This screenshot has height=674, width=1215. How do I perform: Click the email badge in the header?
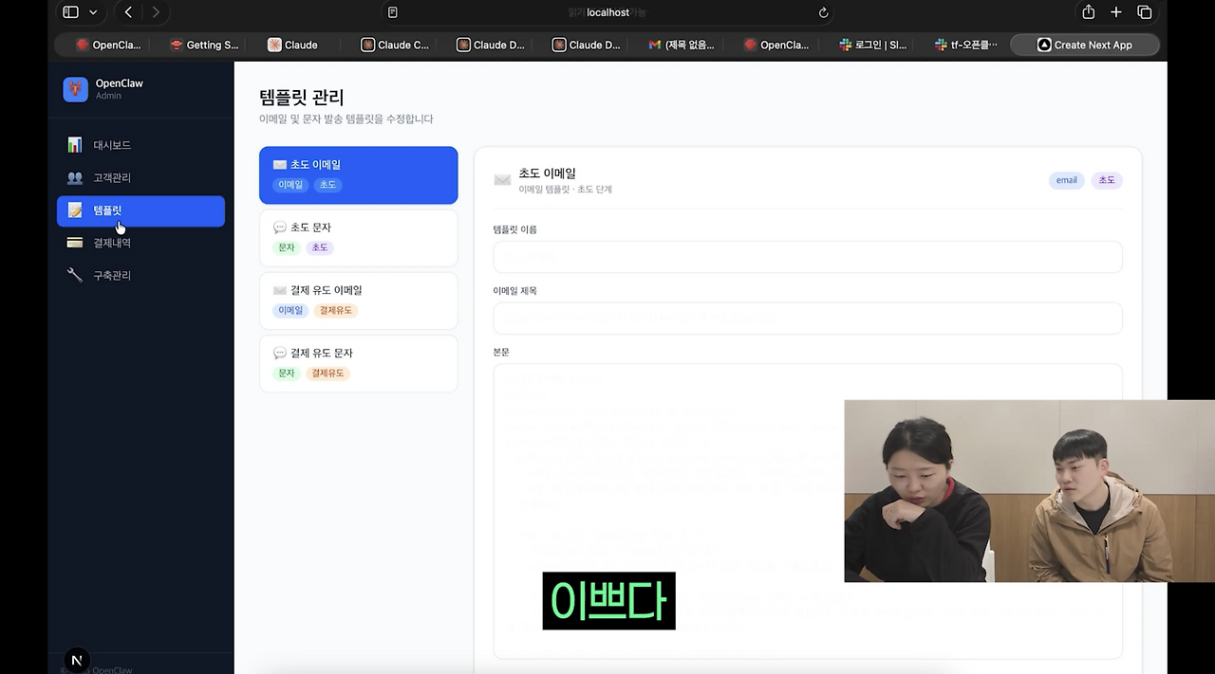1066,179
